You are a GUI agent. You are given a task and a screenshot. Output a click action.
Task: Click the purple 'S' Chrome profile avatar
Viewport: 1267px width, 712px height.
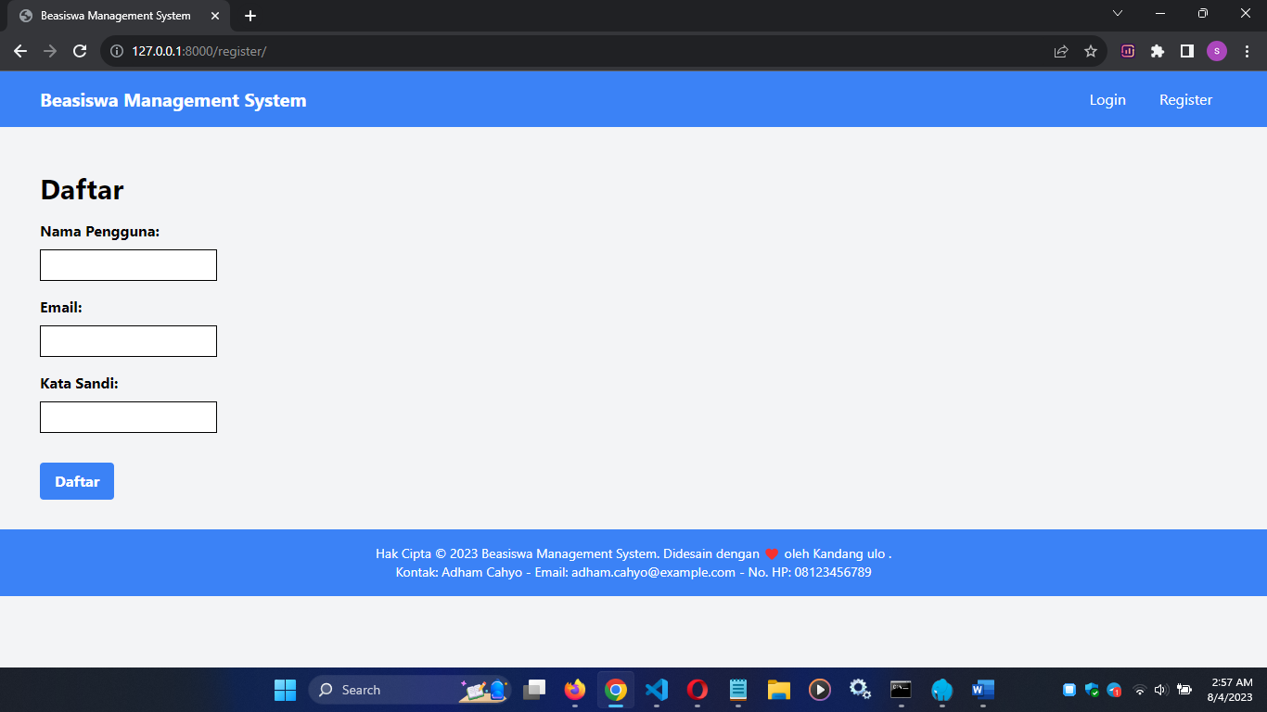tap(1217, 51)
